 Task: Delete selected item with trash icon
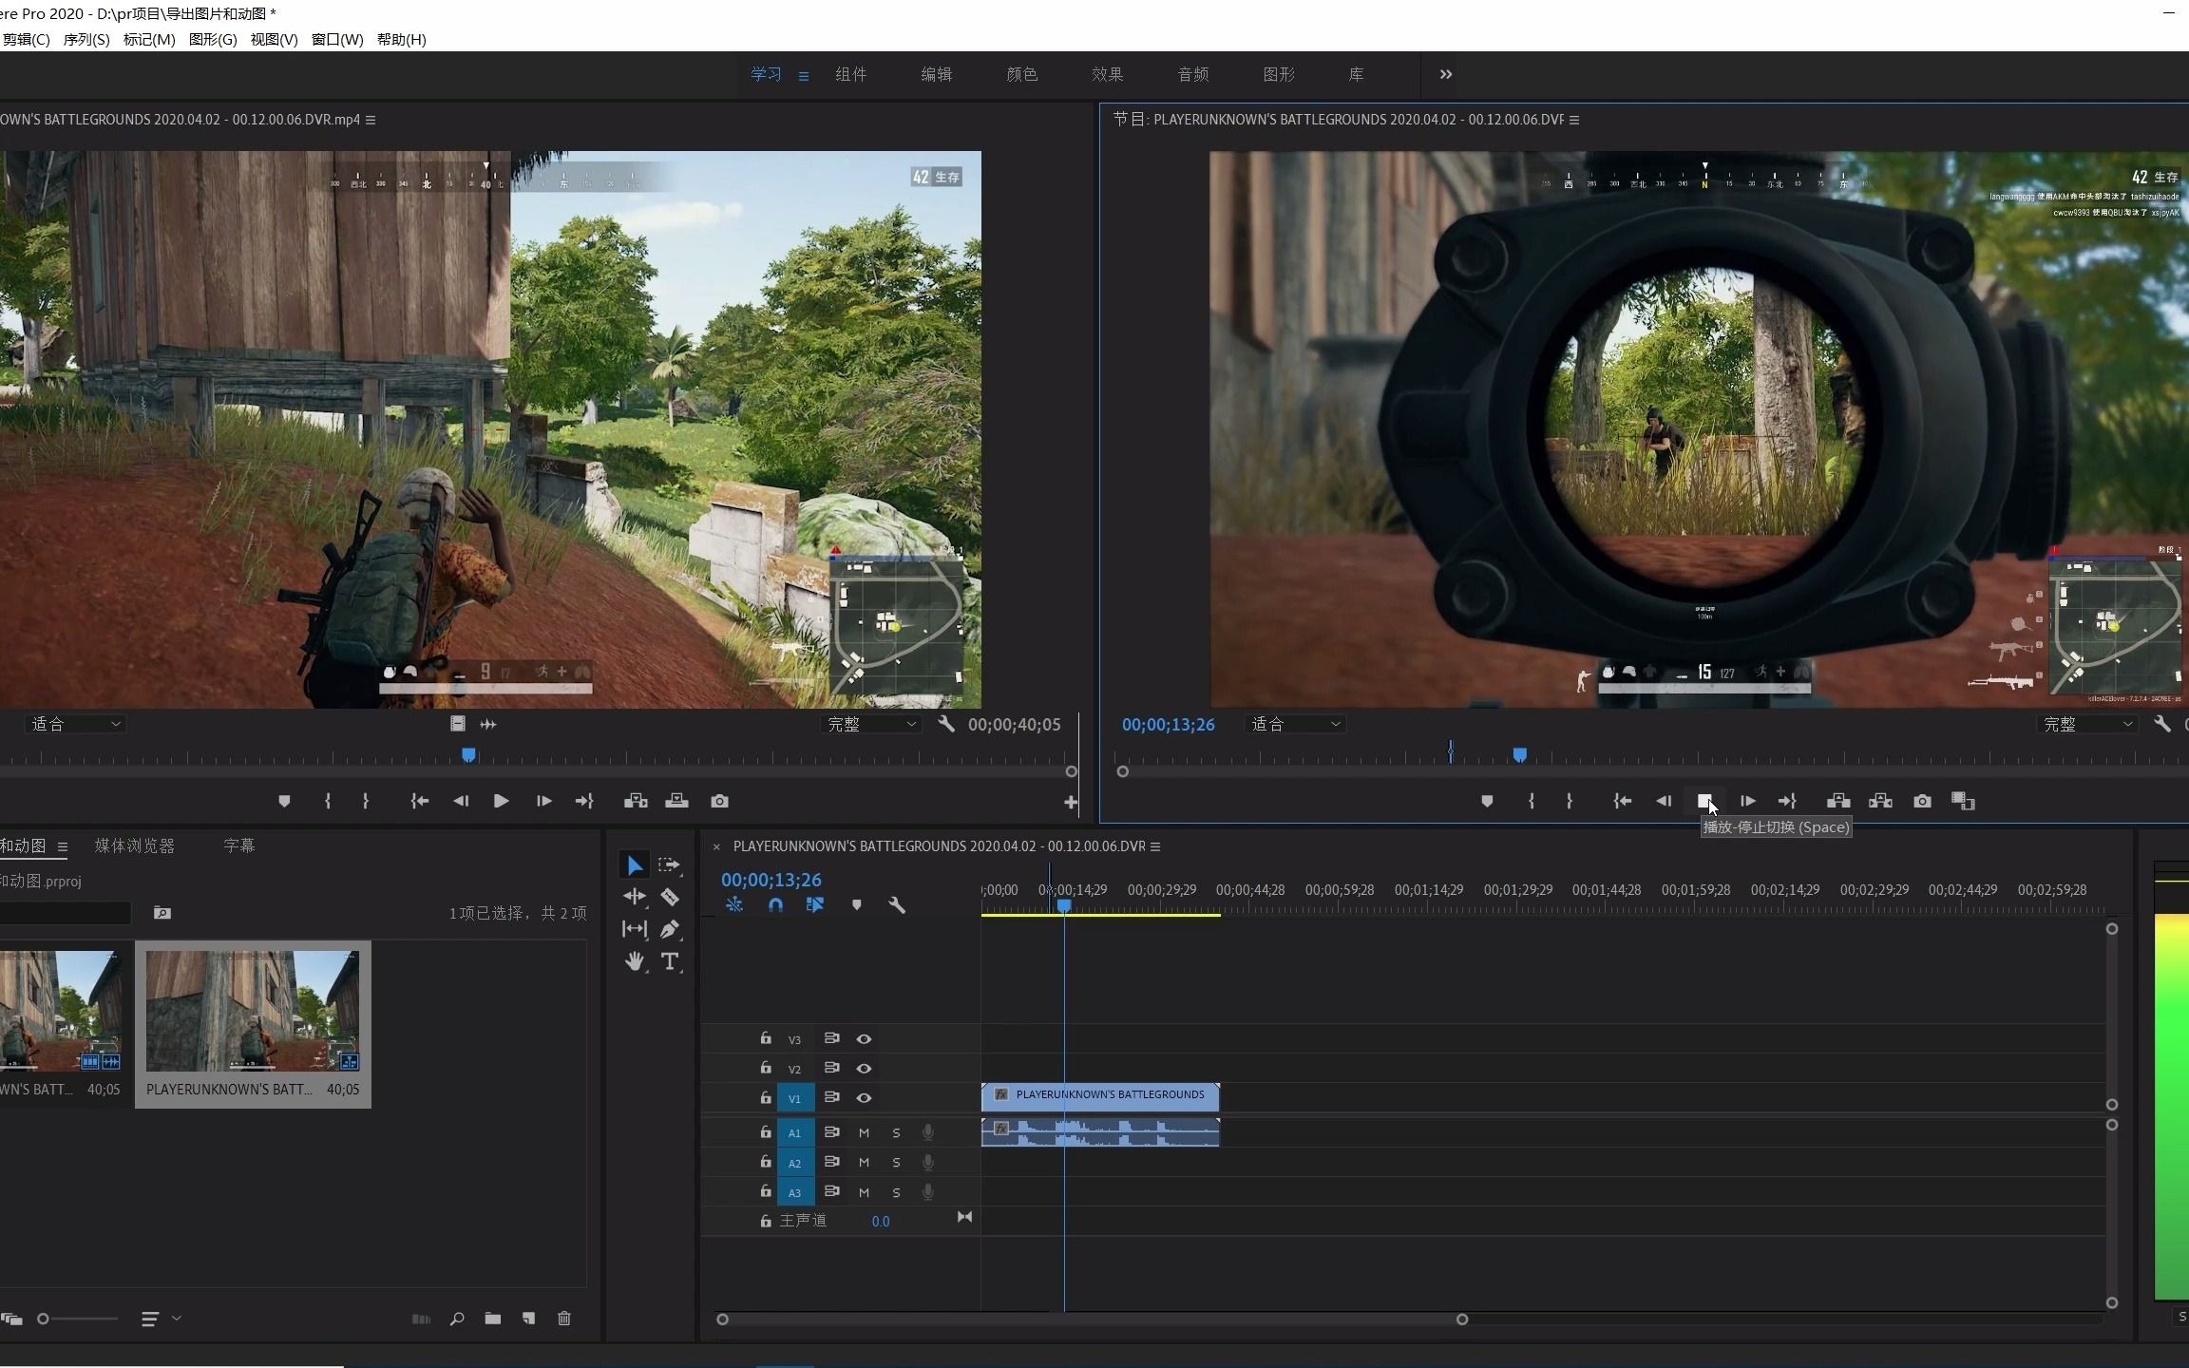coord(564,1319)
